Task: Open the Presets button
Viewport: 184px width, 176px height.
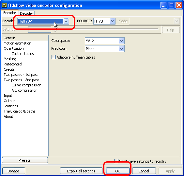Action: point(25,160)
